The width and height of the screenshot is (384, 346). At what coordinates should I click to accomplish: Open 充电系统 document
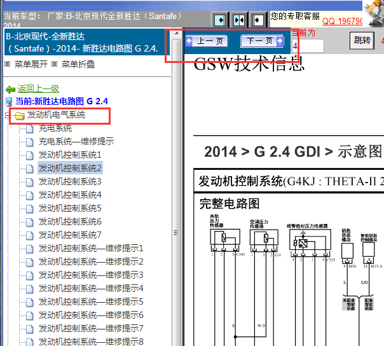[55, 128]
